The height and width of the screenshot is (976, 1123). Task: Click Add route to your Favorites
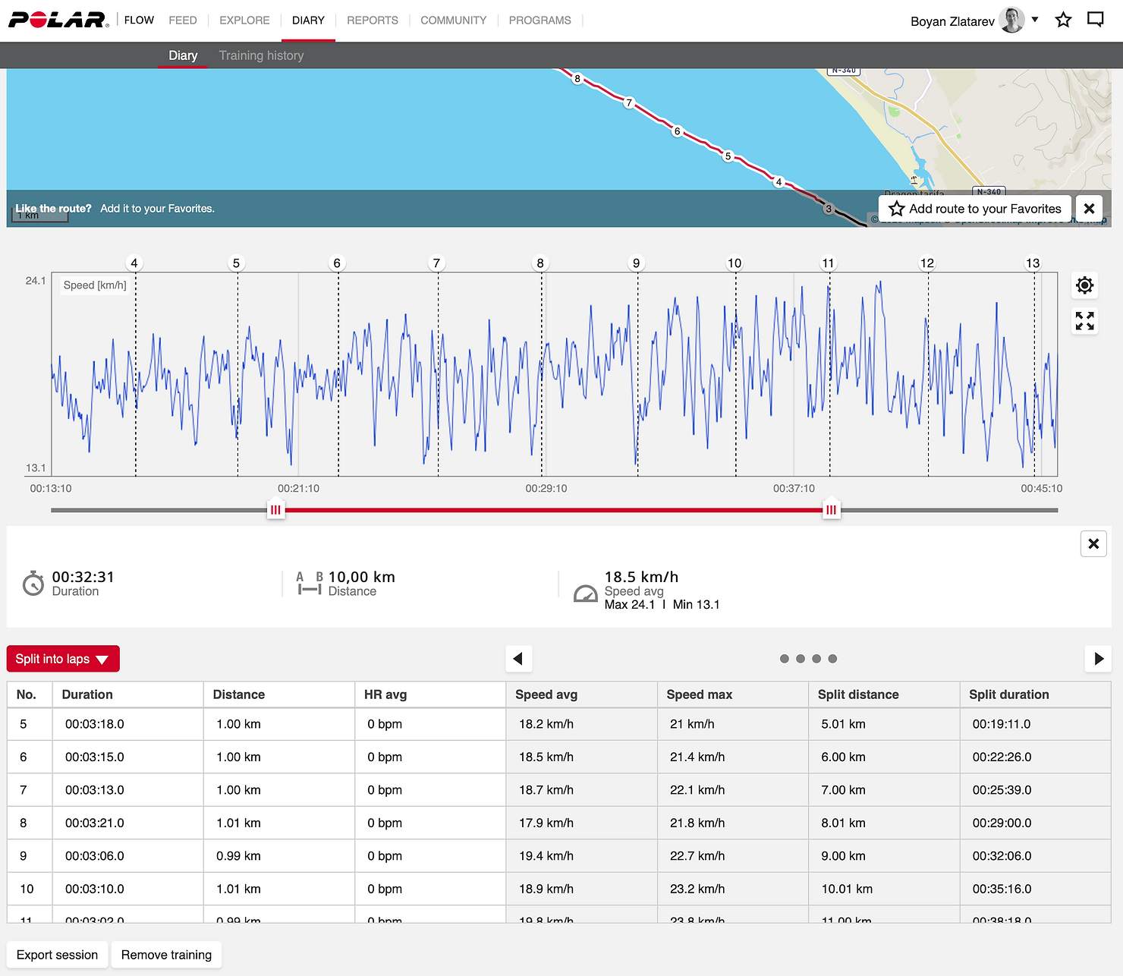pos(975,209)
